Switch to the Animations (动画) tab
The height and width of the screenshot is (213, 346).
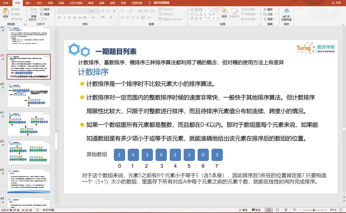(x=61, y=3)
